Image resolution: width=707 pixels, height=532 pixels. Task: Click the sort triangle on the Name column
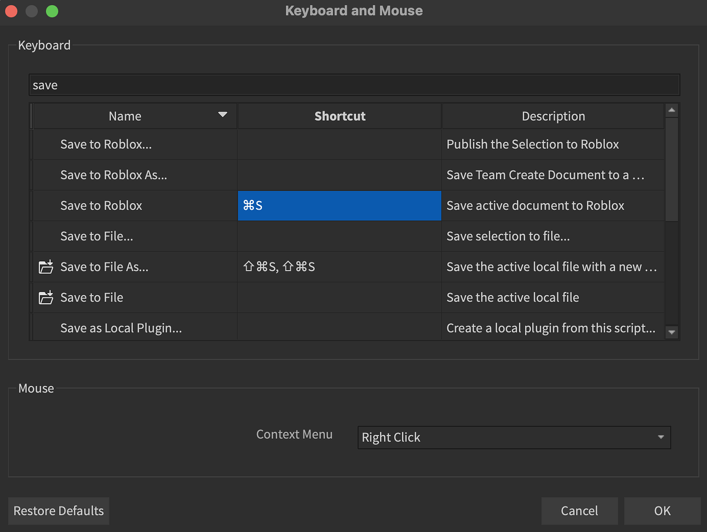pyautogui.click(x=222, y=115)
